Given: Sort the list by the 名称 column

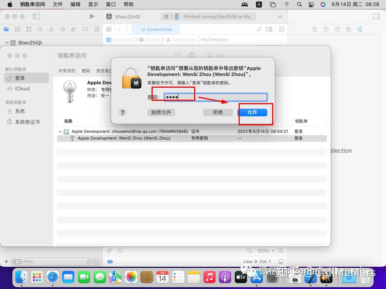Looking at the screenshot, I should [68, 121].
